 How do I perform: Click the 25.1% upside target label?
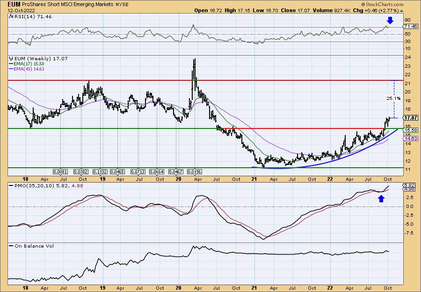point(393,99)
